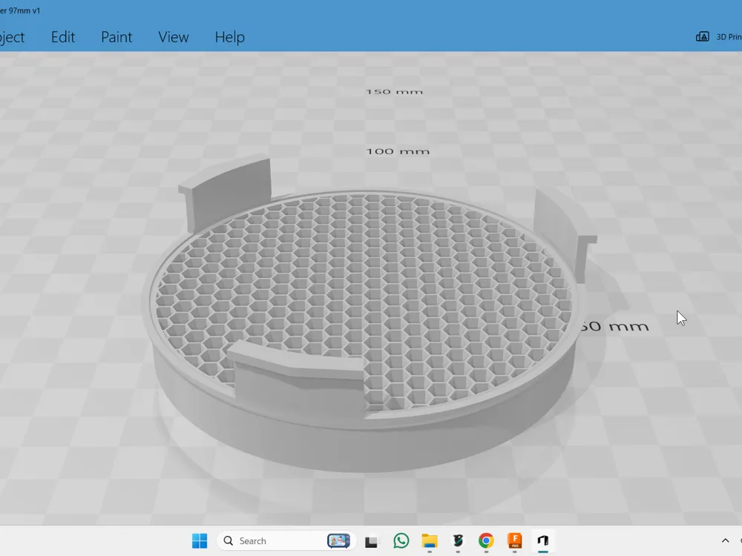The image size is (742, 556).
Task: Launch WhatsApp from the taskbar
Action: pyautogui.click(x=401, y=541)
